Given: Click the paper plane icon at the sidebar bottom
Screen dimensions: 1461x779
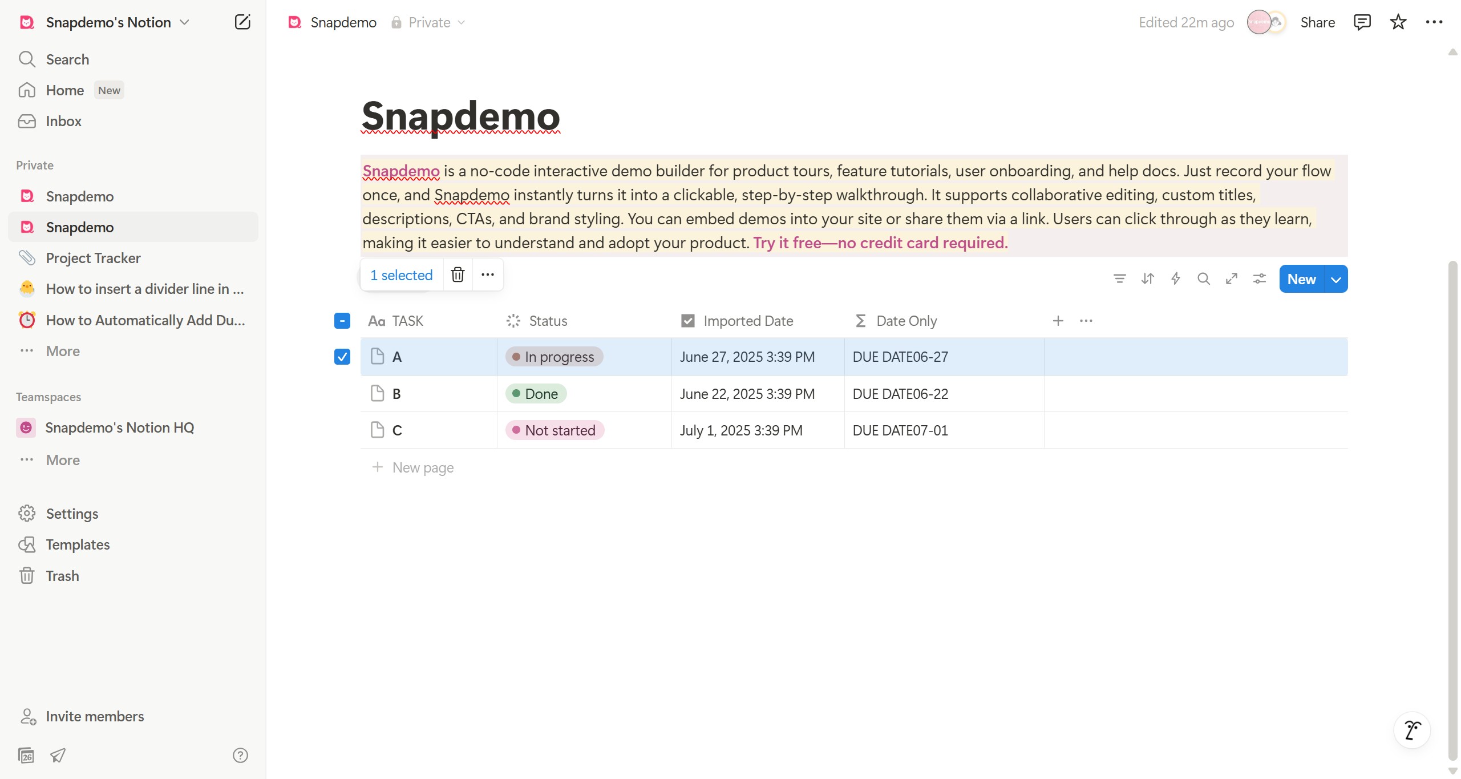Looking at the screenshot, I should pos(58,756).
